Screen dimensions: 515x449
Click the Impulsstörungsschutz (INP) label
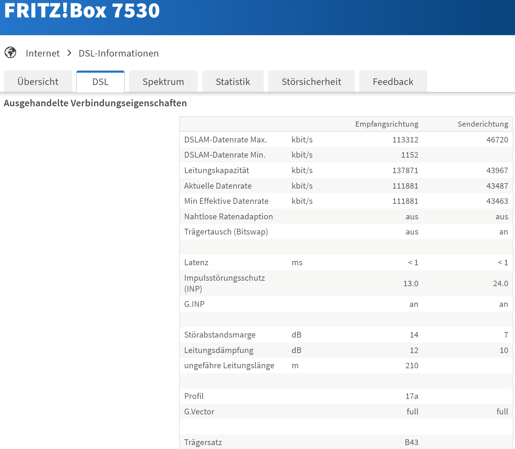[x=225, y=283]
